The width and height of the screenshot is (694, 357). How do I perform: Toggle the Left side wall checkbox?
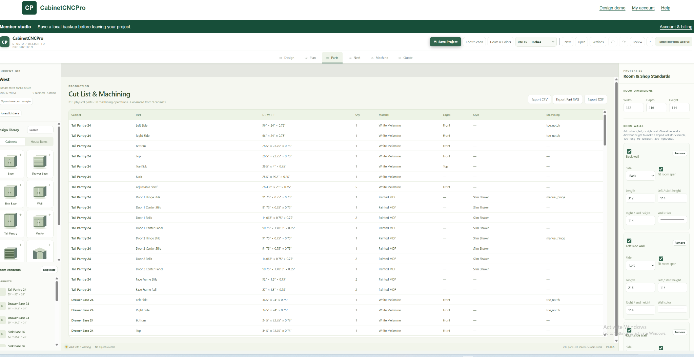click(629, 241)
